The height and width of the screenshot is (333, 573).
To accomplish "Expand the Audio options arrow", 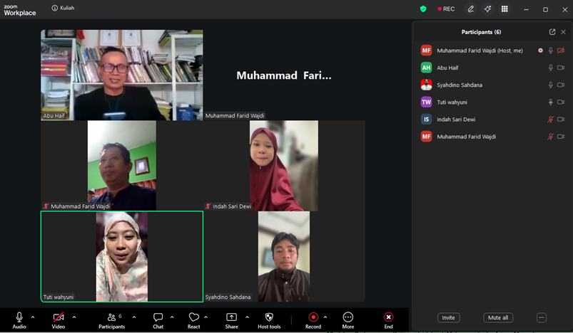I will pyautogui.click(x=33, y=317).
